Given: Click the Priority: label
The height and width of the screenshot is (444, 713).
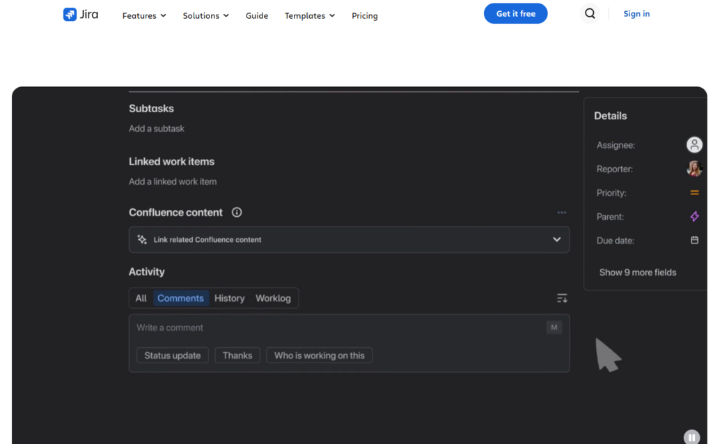Looking at the screenshot, I should (x=611, y=192).
